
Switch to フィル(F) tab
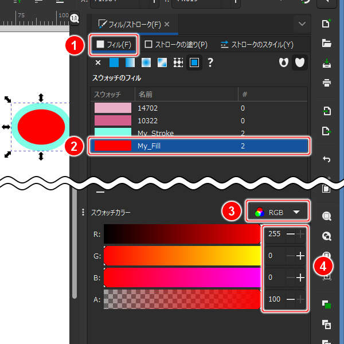tap(114, 45)
